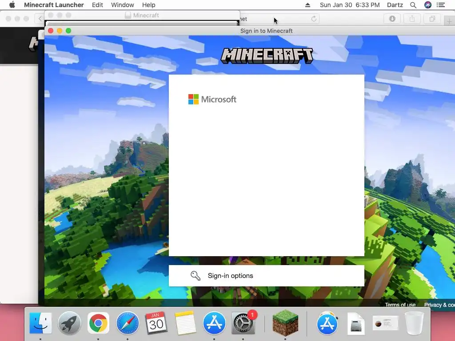Click Safari share button
This screenshot has height=341, width=455.
412,19
